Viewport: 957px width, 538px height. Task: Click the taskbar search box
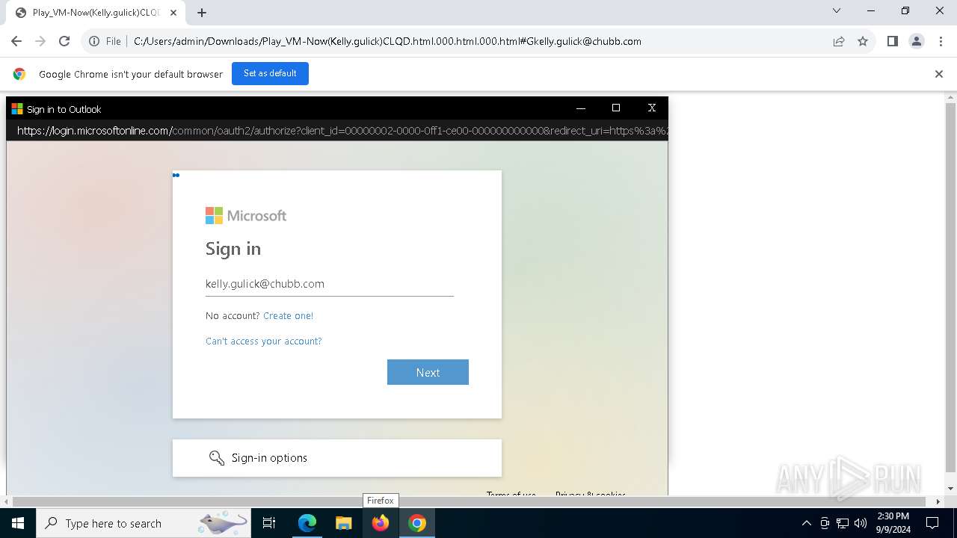(144, 523)
